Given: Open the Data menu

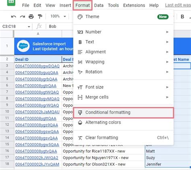Looking at the screenshot, I should click(x=99, y=5).
